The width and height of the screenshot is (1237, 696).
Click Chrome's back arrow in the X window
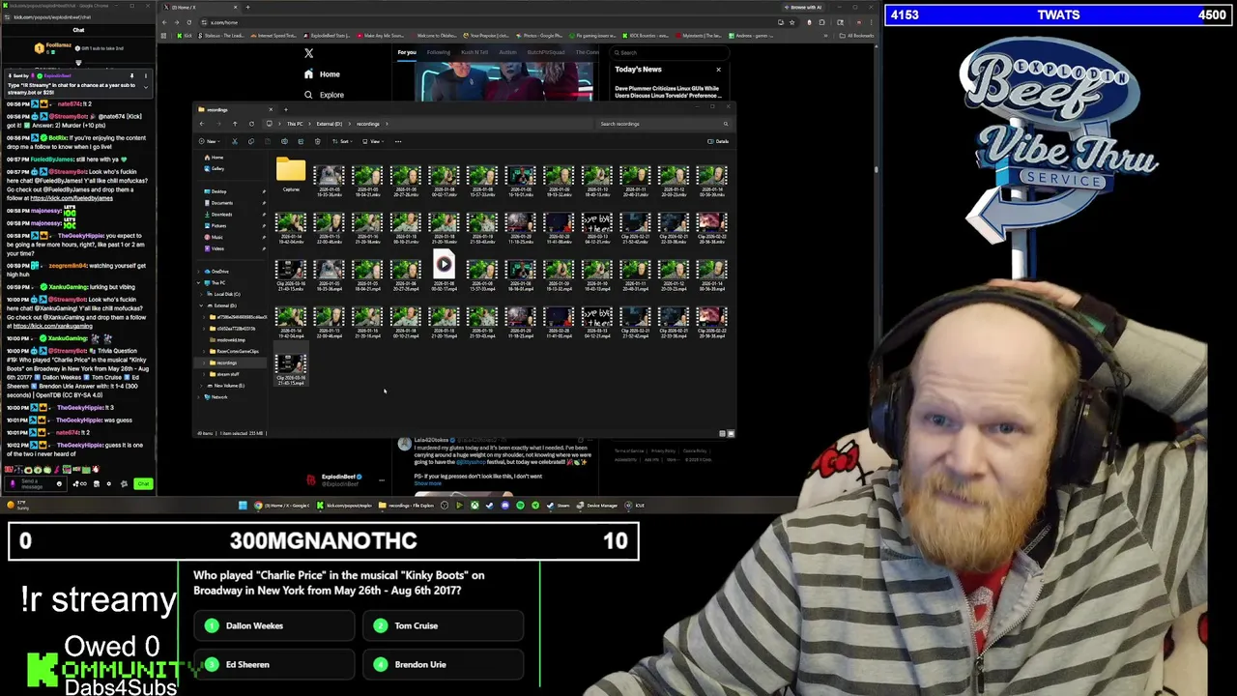point(164,22)
